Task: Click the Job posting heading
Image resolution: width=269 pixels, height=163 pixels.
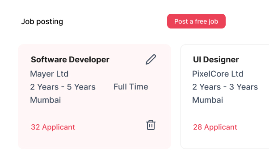Action: [x=42, y=21]
